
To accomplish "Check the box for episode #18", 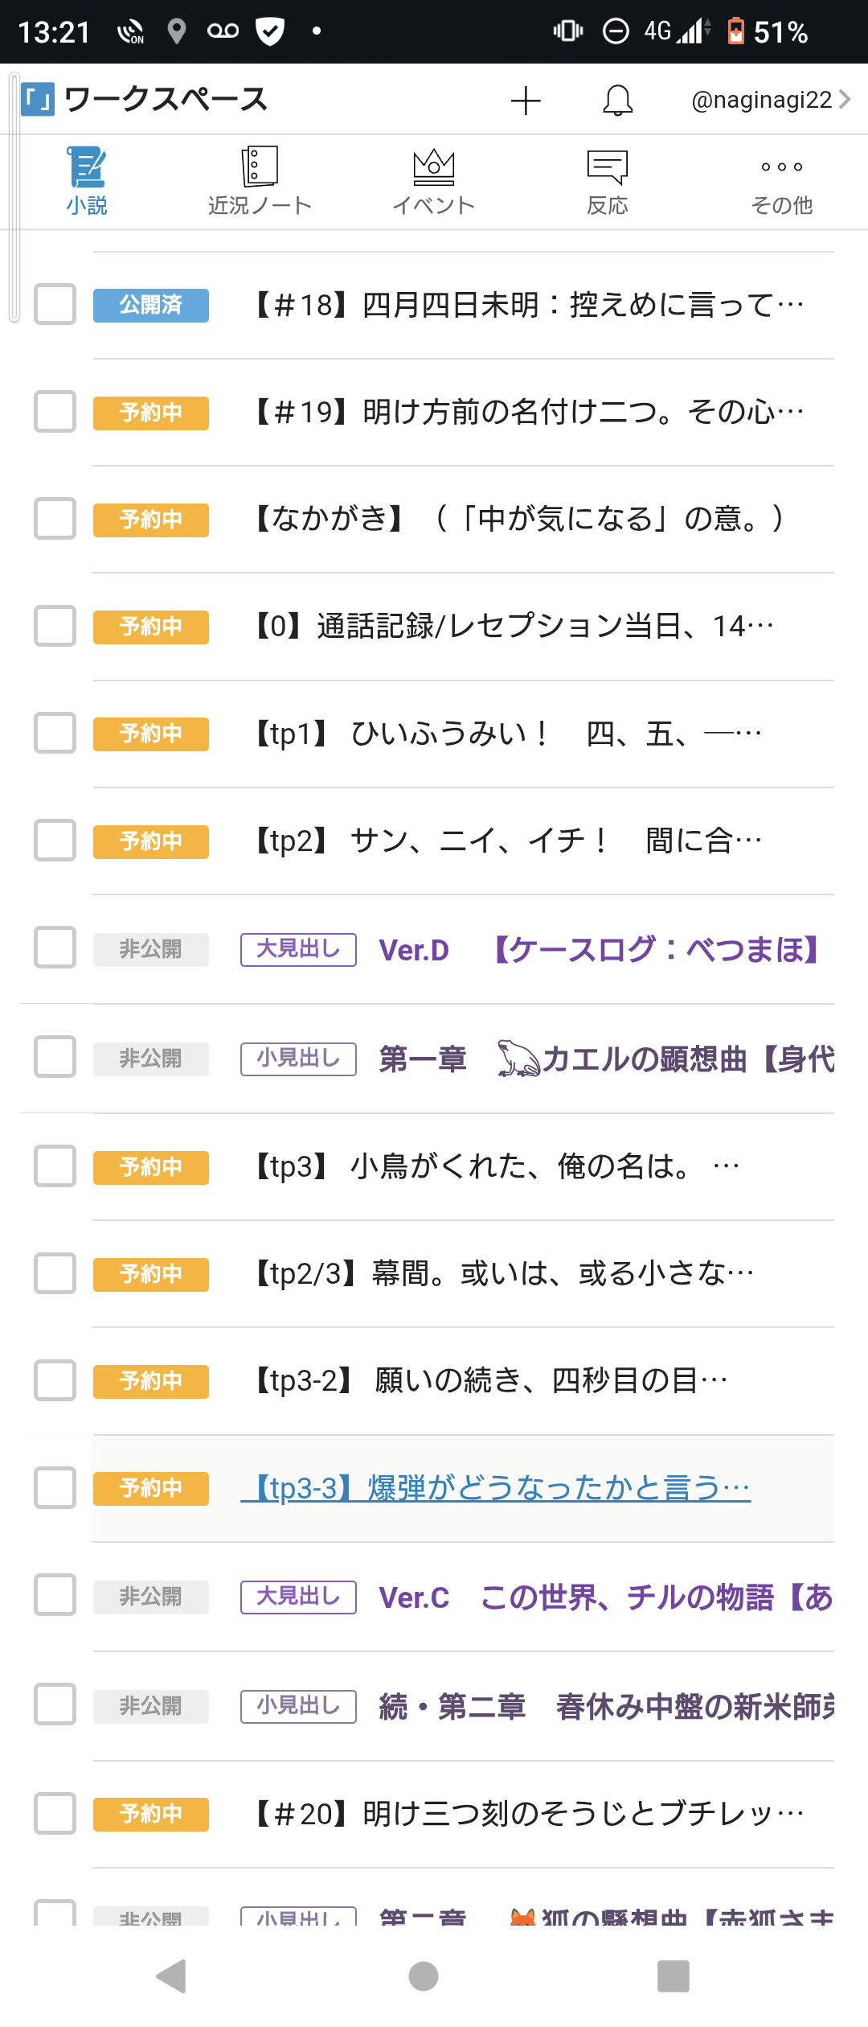I will tap(55, 304).
